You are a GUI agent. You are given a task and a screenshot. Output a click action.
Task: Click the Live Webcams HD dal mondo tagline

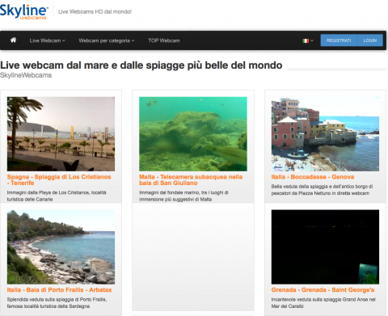coord(95,12)
